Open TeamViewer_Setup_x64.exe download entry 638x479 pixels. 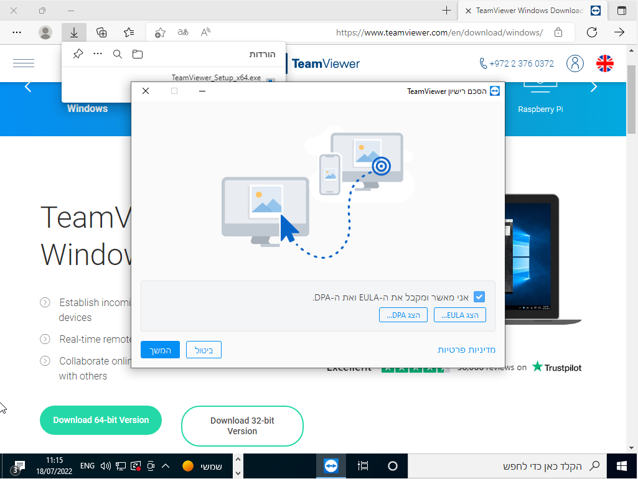[x=216, y=77]
